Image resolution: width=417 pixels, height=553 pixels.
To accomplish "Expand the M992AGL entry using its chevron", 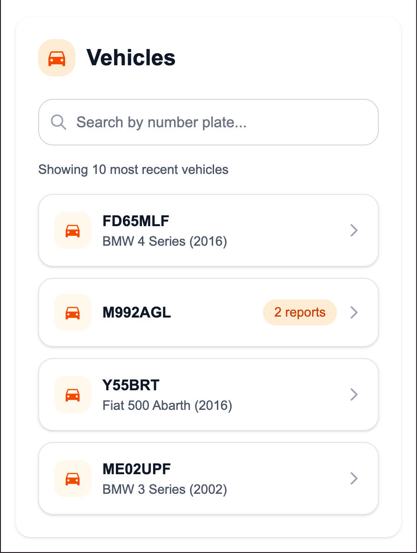I will pyautogui.click(x=354, y=312).
